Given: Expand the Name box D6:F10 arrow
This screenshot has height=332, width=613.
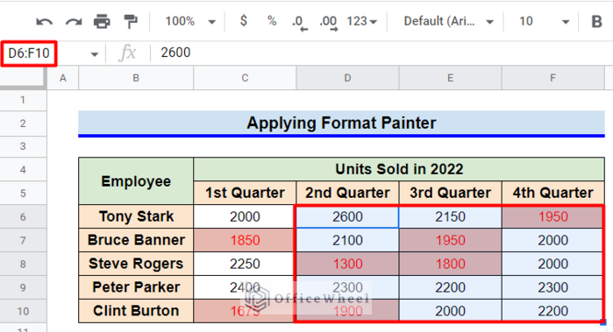Looking at the screenshot, I should [94, 54].
